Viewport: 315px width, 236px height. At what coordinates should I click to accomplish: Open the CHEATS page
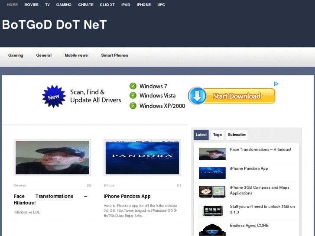point(86,5)
